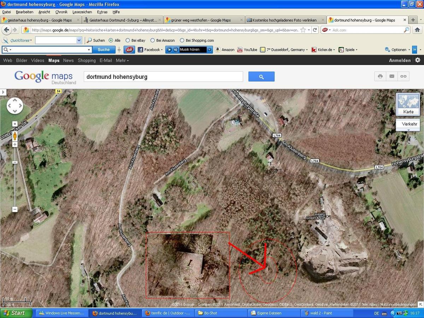Open the map link chain icon
The width and height of the screenshot is (424, 318).
(403, 76)
